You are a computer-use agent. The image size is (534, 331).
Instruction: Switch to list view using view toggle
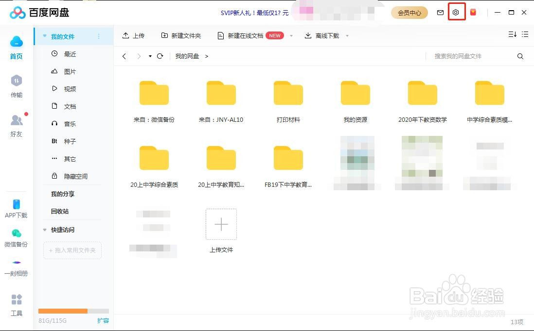[525, 34]
